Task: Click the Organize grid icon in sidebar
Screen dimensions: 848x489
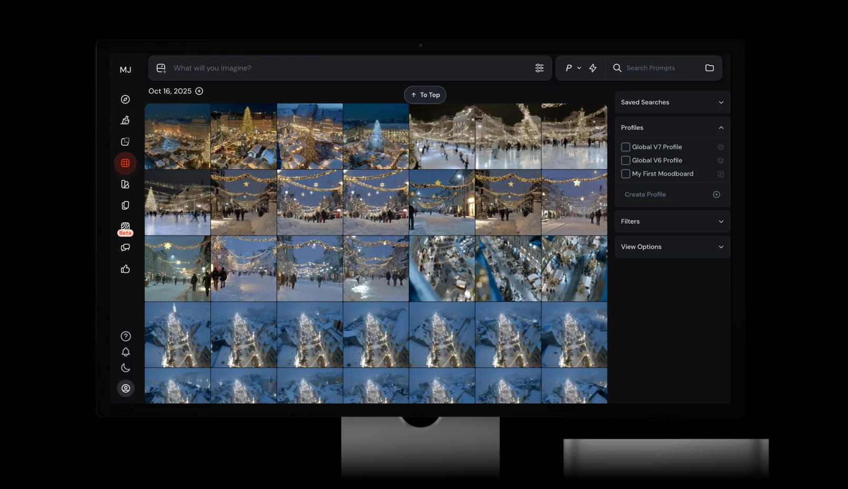Action: 125,163
